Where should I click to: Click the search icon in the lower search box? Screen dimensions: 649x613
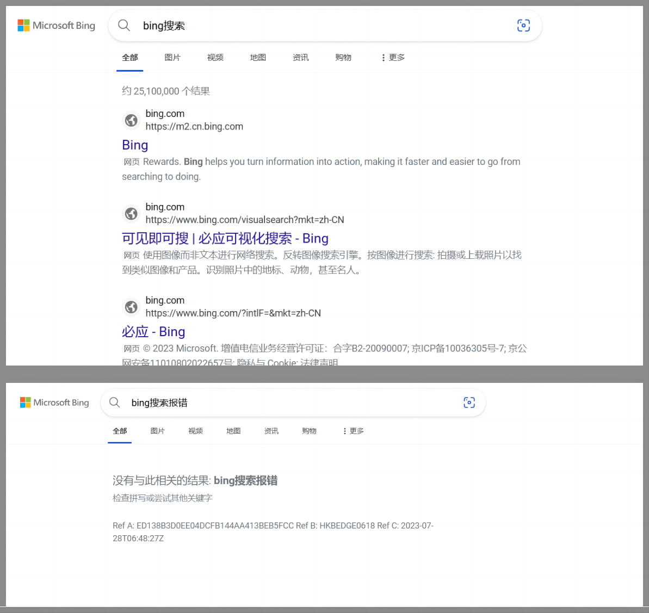click(114, 403)
